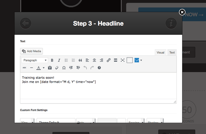
Task: Apply italic formatting
Action: (59, 60)
